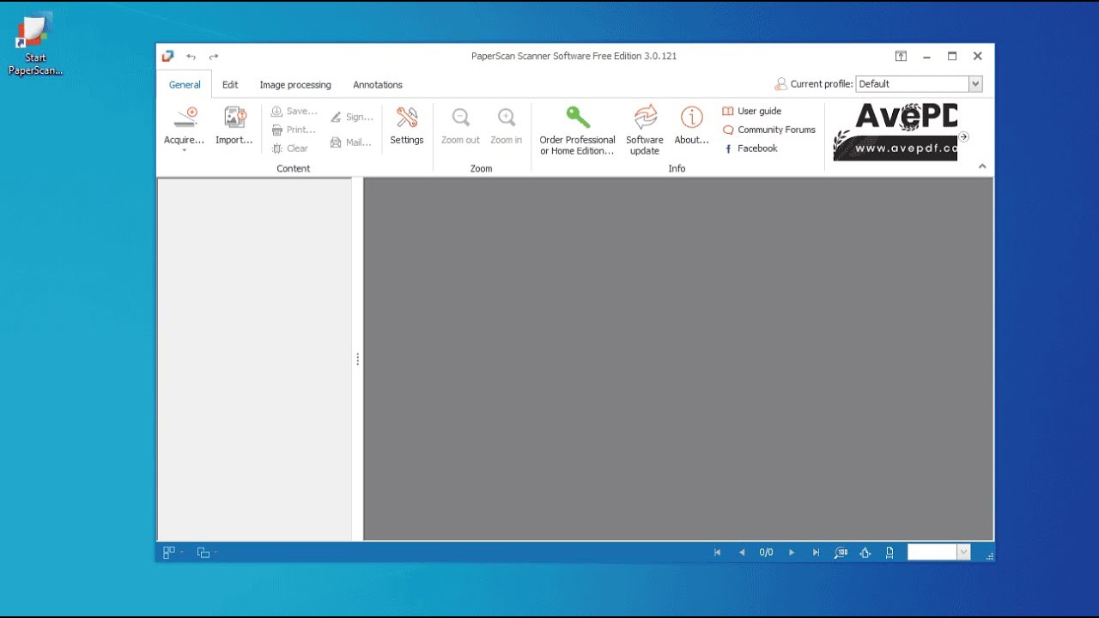Viewport: 1099px width, 618px height.
Task: Open Settings with the wrench icon
Action: [407, 125]
